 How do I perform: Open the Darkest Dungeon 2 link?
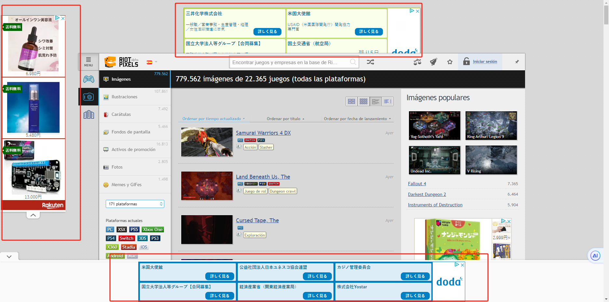click(x=427, y=194)
